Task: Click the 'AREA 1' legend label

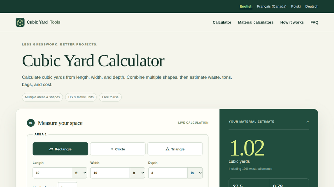Action: click(x=40, y=134)
